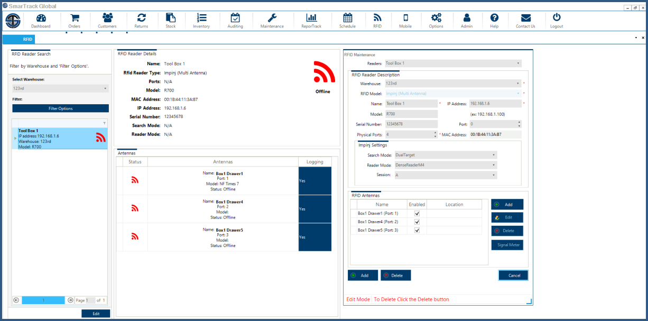The image size is (648, 321).
Task: Click Delete button beside RFID Antennas table
Action: [x=507, y=231]
